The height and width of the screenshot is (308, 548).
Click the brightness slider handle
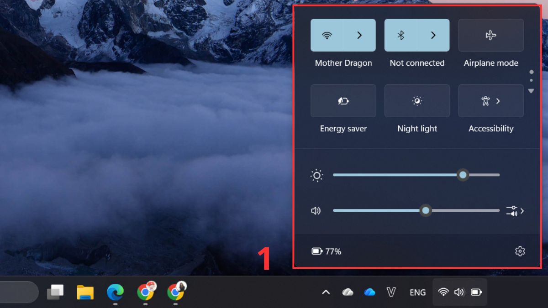point(463,175)
